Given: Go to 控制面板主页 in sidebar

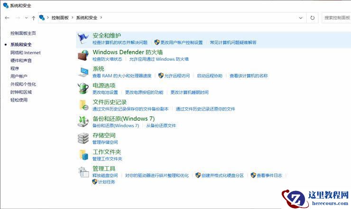Looking at the screenshot, I should coord(23,33).
